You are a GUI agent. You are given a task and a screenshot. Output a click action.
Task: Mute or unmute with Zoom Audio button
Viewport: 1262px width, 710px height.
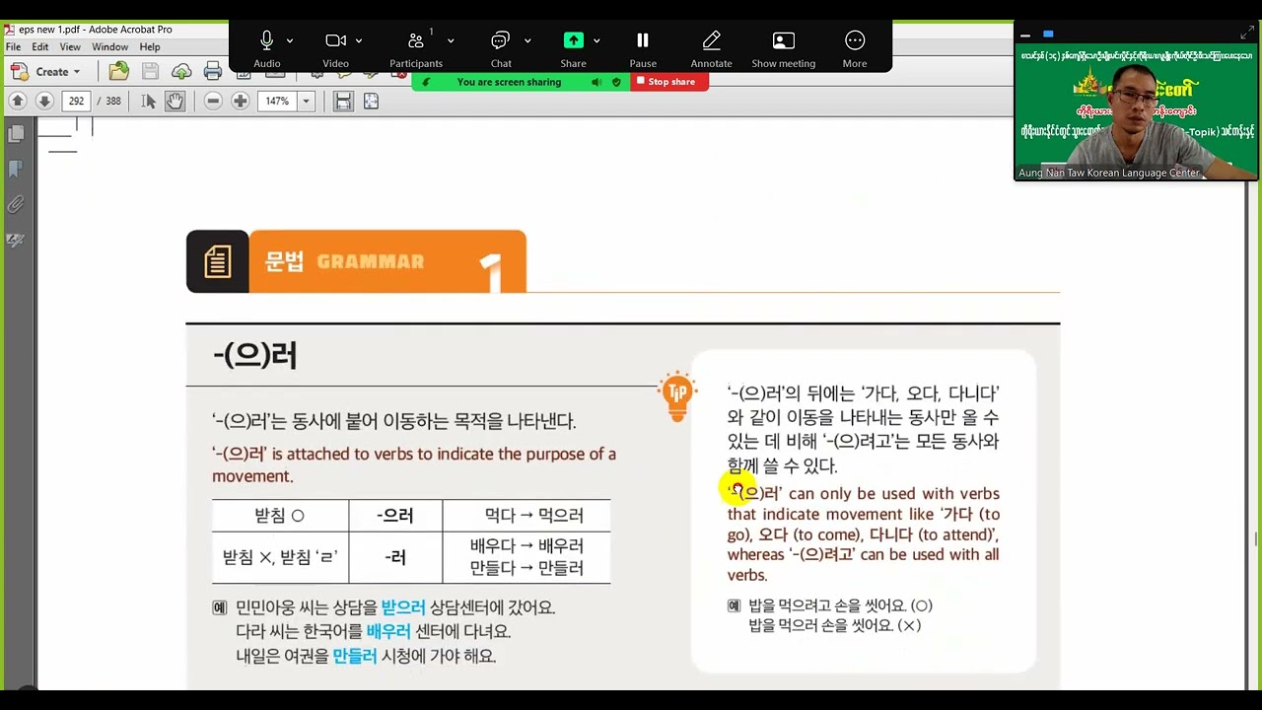(266, 47)
